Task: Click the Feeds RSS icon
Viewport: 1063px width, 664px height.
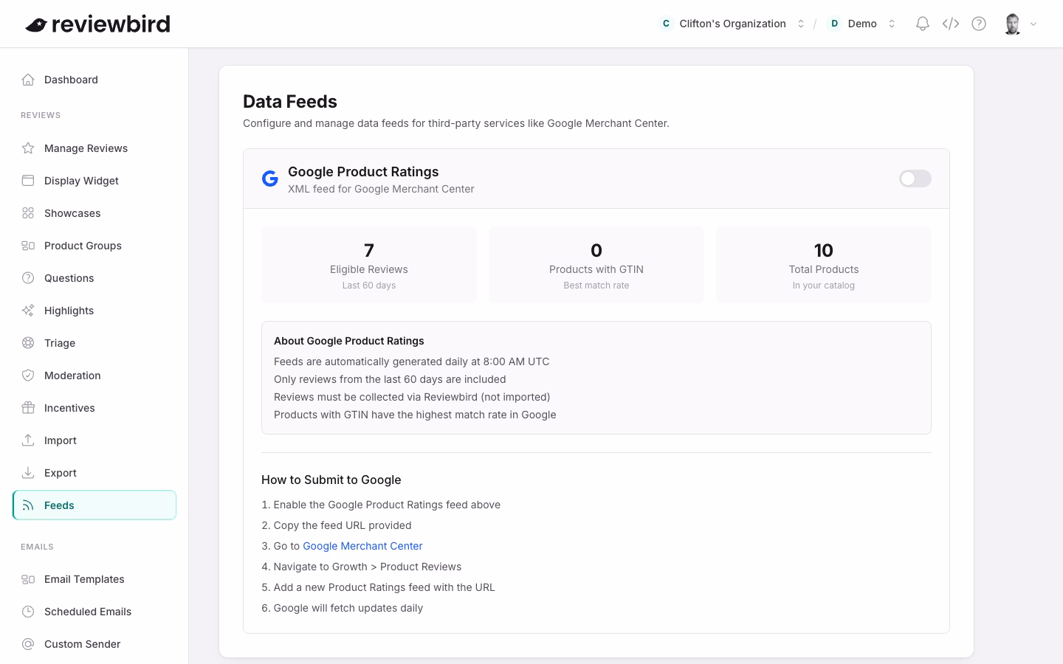Action: tap(28, 505)
